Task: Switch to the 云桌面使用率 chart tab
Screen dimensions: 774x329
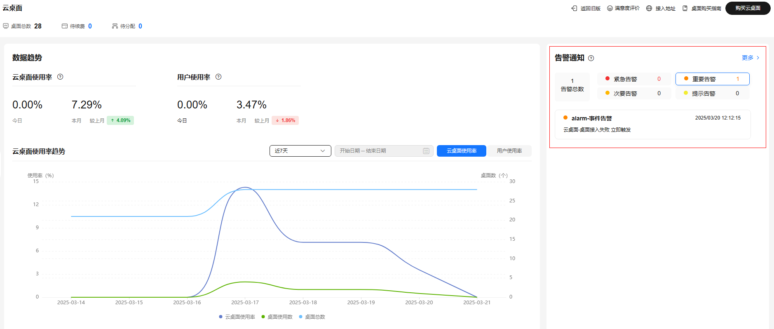Action: 461,151
